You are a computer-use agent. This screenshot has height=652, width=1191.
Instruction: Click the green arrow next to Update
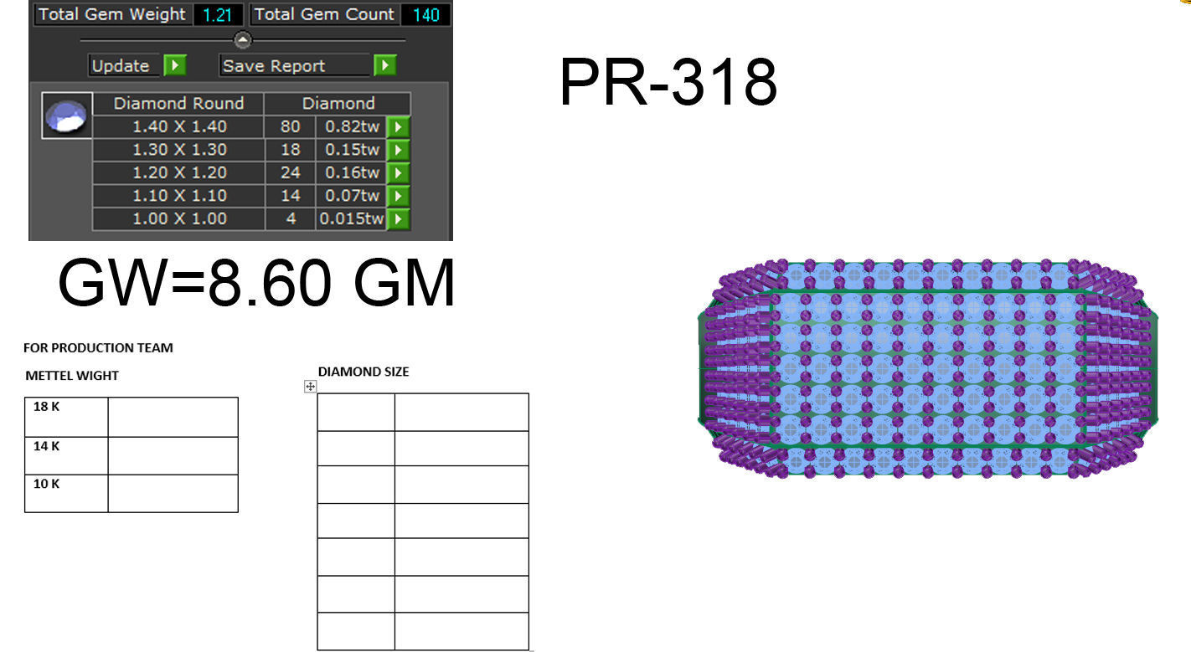pyautogui.click(x=174, y=65)
